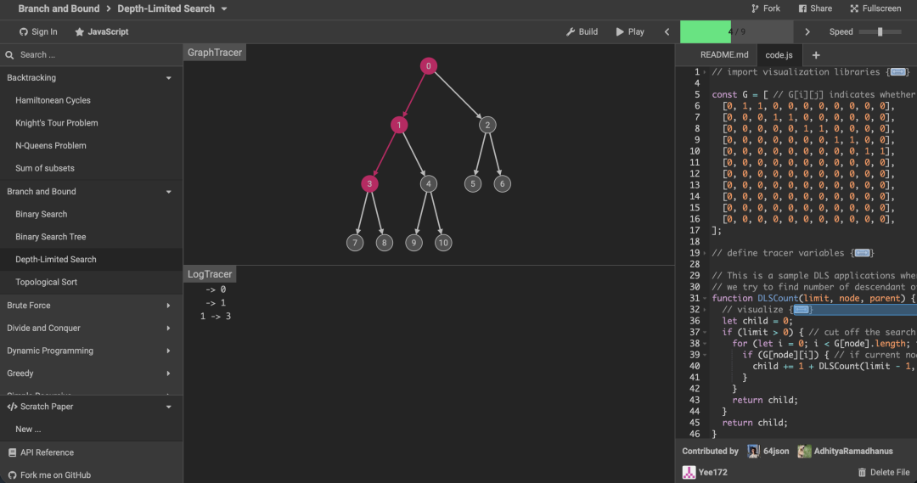The image size is (917, 483).
Task: Add a new file with plus tab
Action: (816, 55)
